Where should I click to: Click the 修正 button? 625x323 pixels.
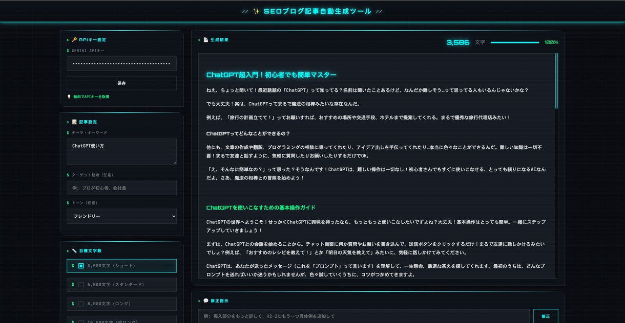[x=546, y=316]
